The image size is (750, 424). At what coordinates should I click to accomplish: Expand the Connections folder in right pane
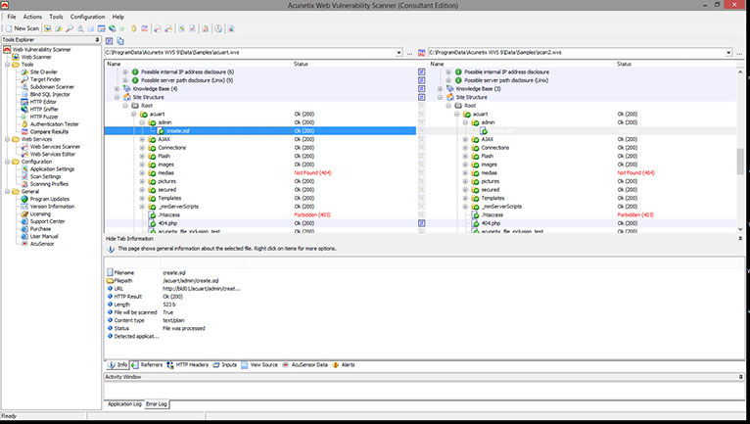pos(464,147)
